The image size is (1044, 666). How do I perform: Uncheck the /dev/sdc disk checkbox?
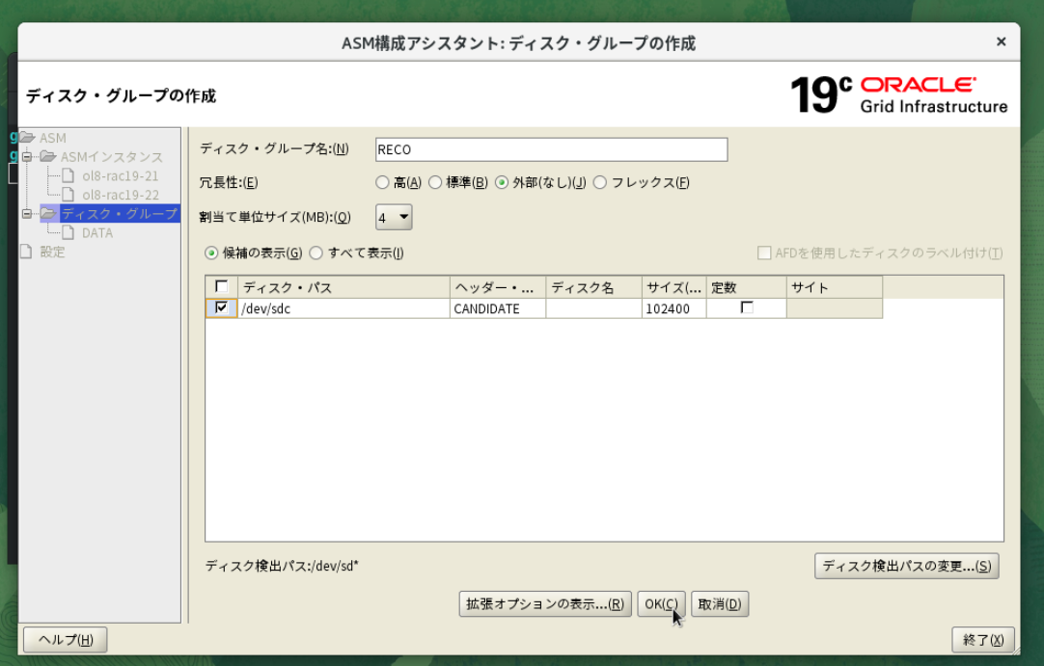(222, 307)
